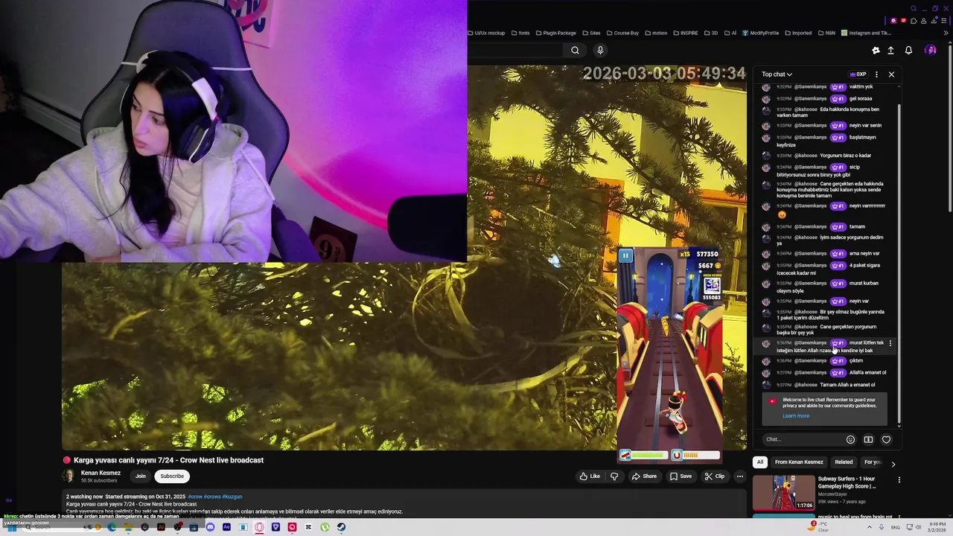The image size is (953, 536).
Task: Open the YouTube Create upload icon
Action: pyautogui.click(x=890, y=50)
